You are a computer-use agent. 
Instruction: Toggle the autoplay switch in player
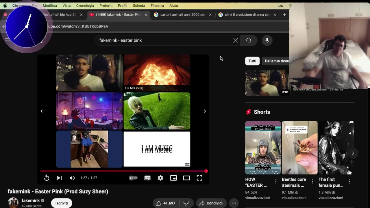pos(133,178)
